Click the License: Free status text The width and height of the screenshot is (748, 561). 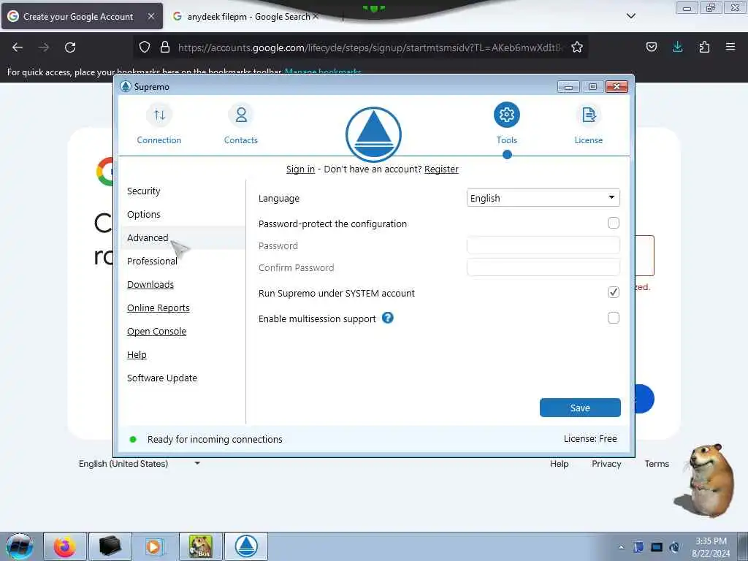click(590, 439)
